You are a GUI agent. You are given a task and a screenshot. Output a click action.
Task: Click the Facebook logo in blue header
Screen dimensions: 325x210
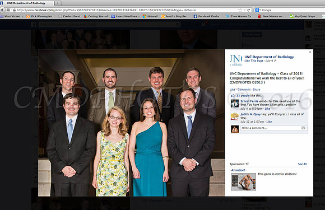click(34, 25)
